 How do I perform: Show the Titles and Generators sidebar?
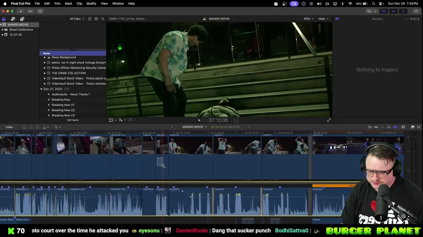[22, 19]
